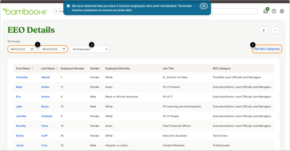Open calendar picker for start date
290x151 pixels.
tap(32, 49)
